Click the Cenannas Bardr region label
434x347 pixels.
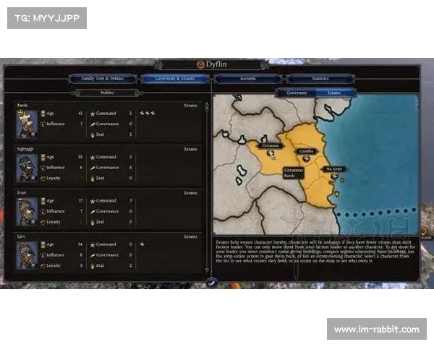[x=289, y=173]
